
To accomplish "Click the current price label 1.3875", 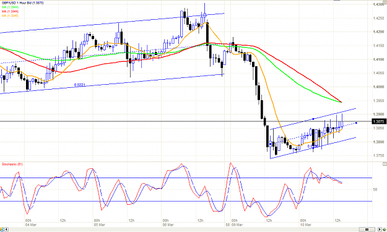I will pos(378,121).
